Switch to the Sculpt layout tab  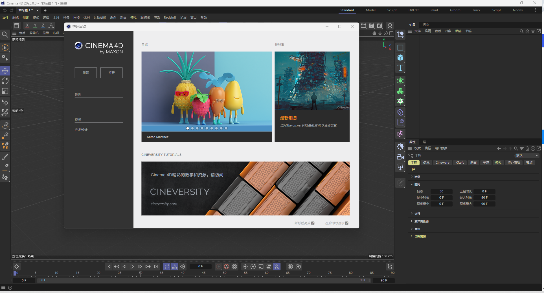392,10
